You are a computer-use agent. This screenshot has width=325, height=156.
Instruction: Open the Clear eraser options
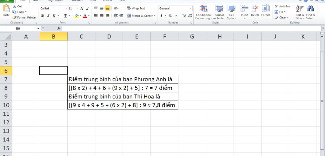281,18
